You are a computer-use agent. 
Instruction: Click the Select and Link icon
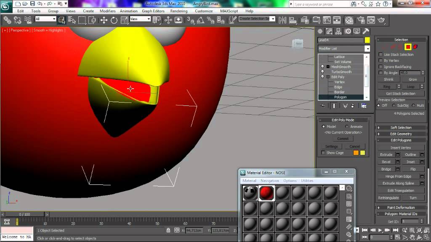tap(8, 20)
